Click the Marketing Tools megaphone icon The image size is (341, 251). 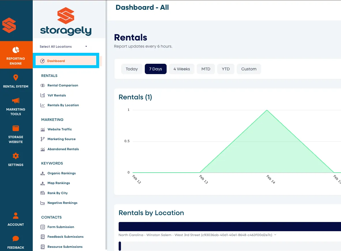point(16,101)
